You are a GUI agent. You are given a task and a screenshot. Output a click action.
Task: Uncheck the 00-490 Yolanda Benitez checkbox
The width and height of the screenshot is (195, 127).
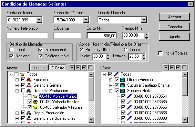coord(30,102)
